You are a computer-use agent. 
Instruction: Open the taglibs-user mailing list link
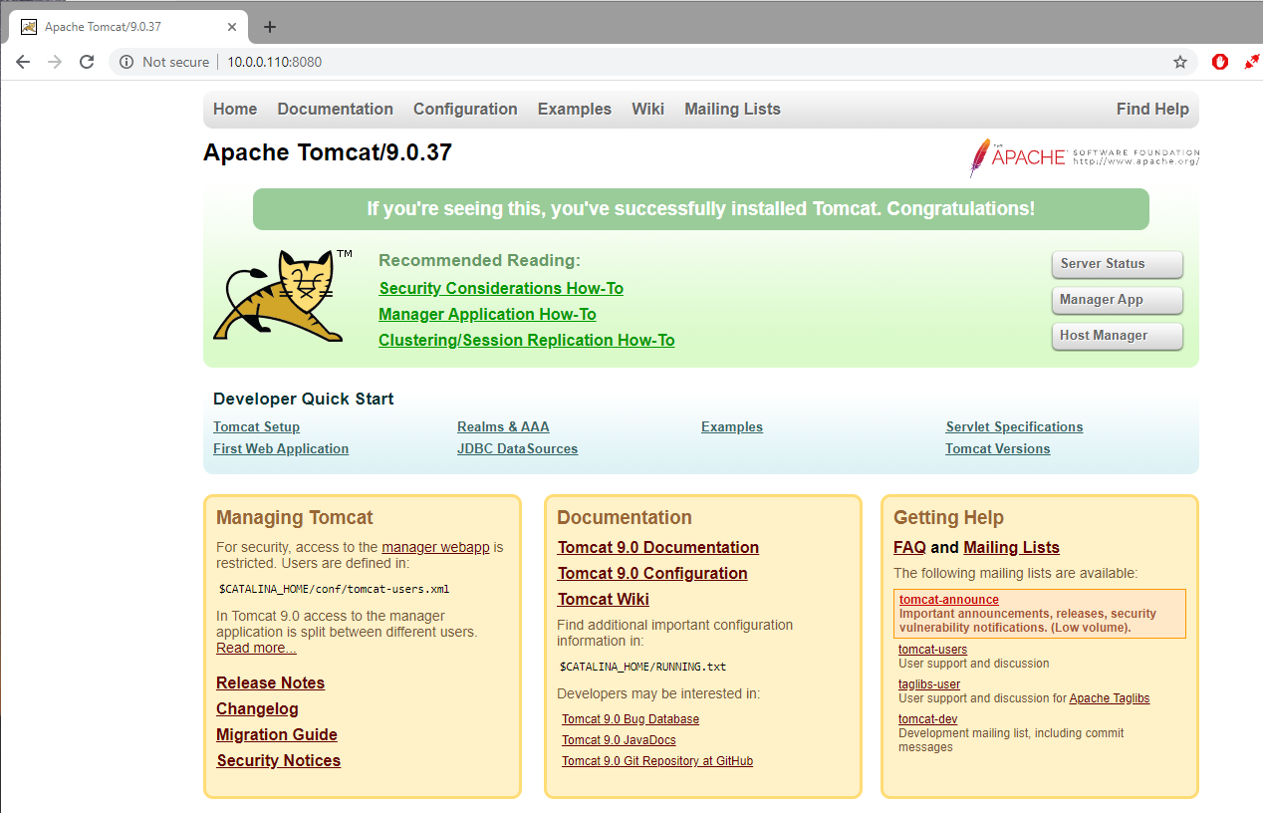tap(929, 684)
